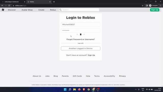Click the browser address bar URL
Image resolution: width=163 pixels, height=92 pixels.
point(21,6)
